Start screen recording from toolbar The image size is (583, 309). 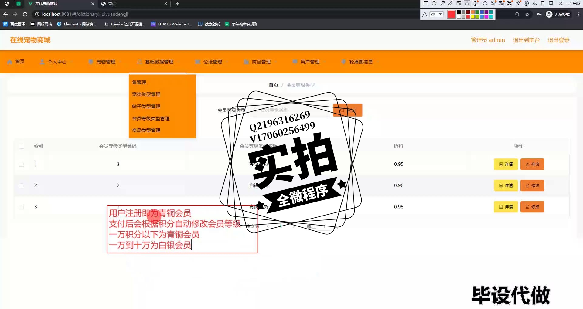click(x=526, y=3)
